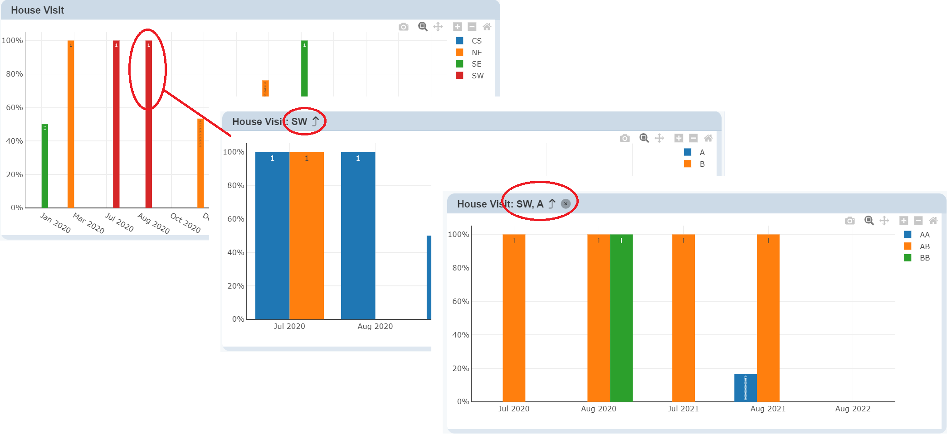This screenshot has height=434, width=947.
Task: Select the zoom tool in the House Visit: SW chart
Action: 644,138
